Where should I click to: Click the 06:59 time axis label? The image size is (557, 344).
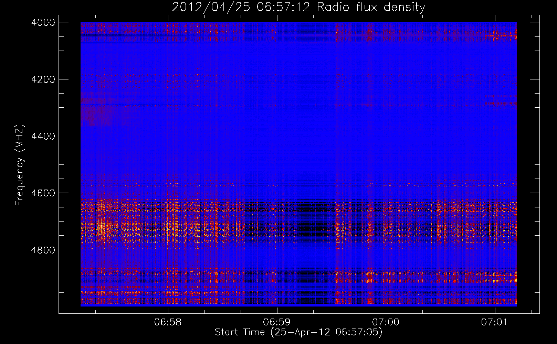coord(277,322)
